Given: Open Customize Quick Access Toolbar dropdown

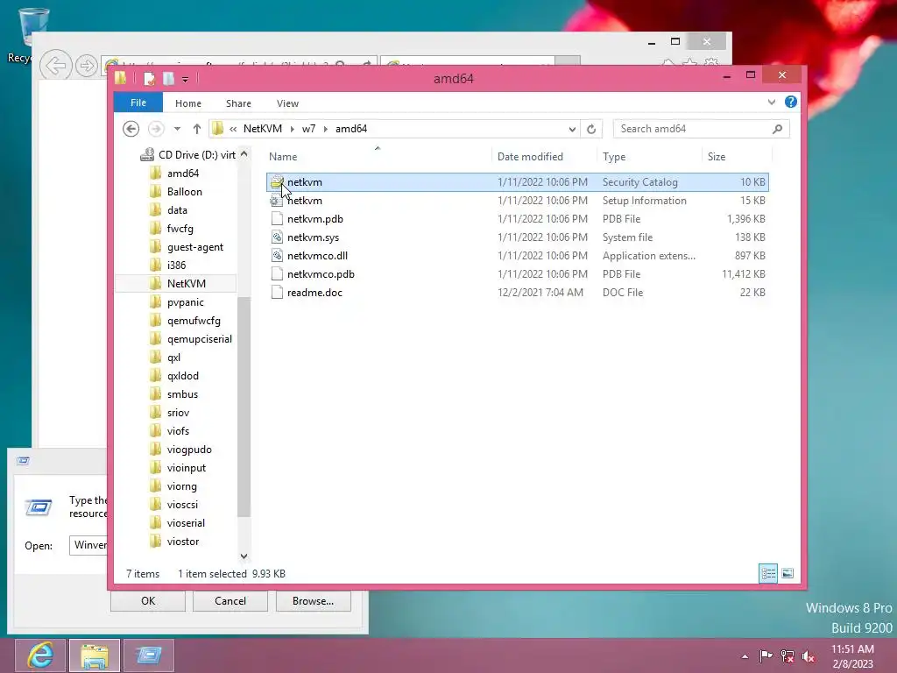Looking at the screenshot, I should pos(186,79).
